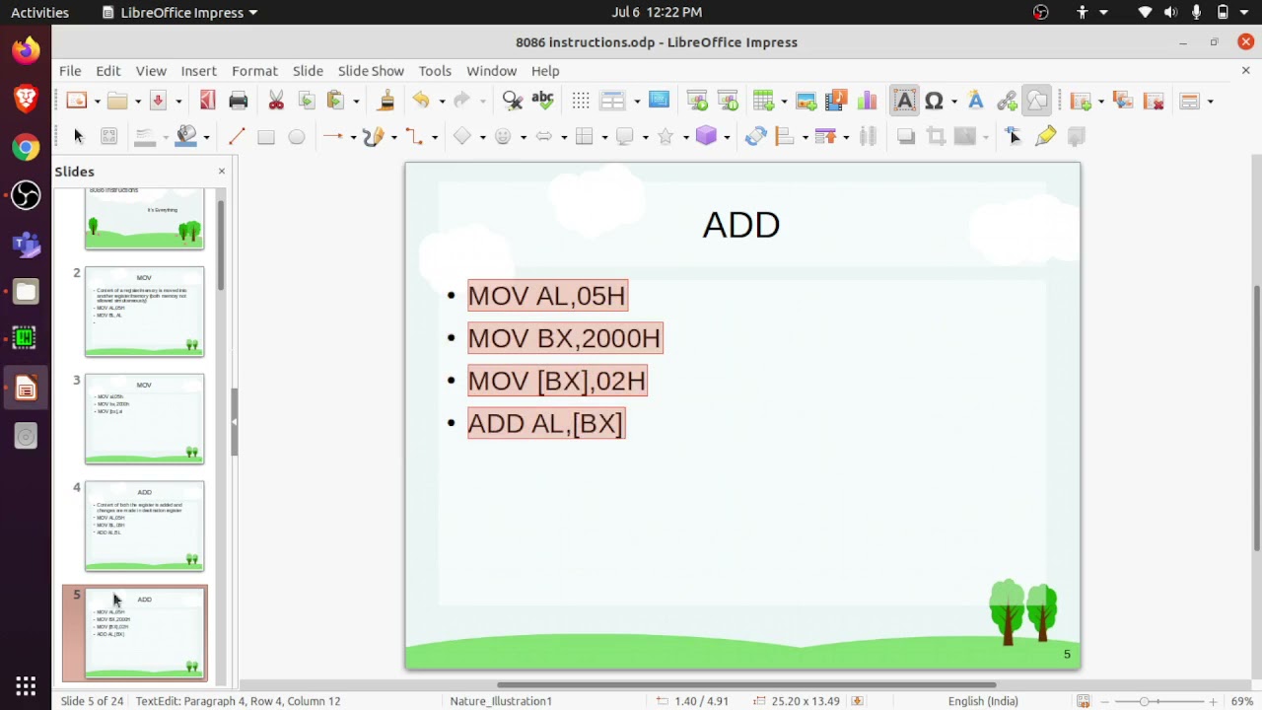Click the Undo arrow icon
Image resolution: width=1262 pixels, height=710 pixels.
pyautogui.click(x=421, y=100)
